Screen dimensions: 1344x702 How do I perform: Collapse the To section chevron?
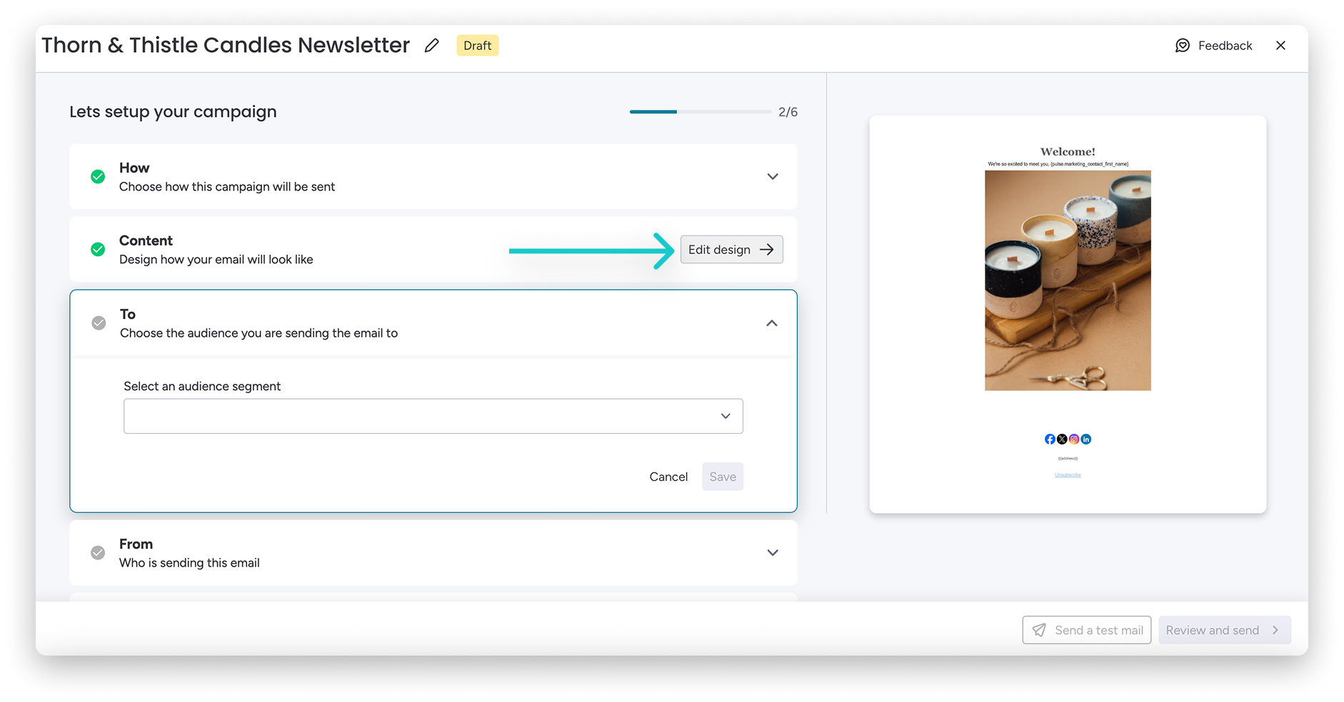(772, 323)
